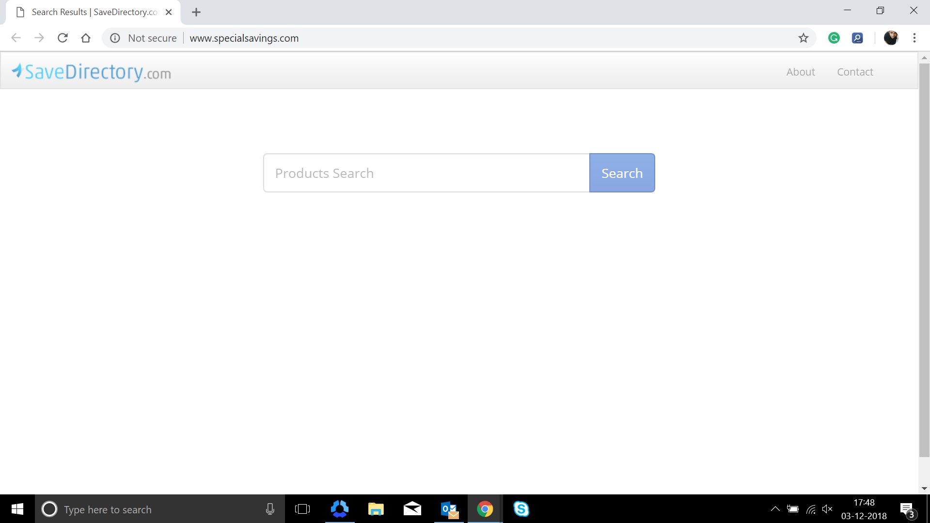Click the SaveDirectory.com logo
Screen dimensions: 930x523
pyautogui.click(x=91, y=71)
